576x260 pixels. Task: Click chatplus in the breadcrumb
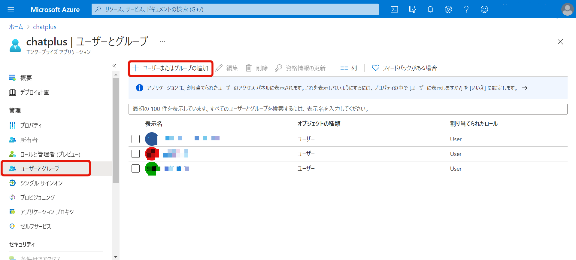(x=45, y=27)
